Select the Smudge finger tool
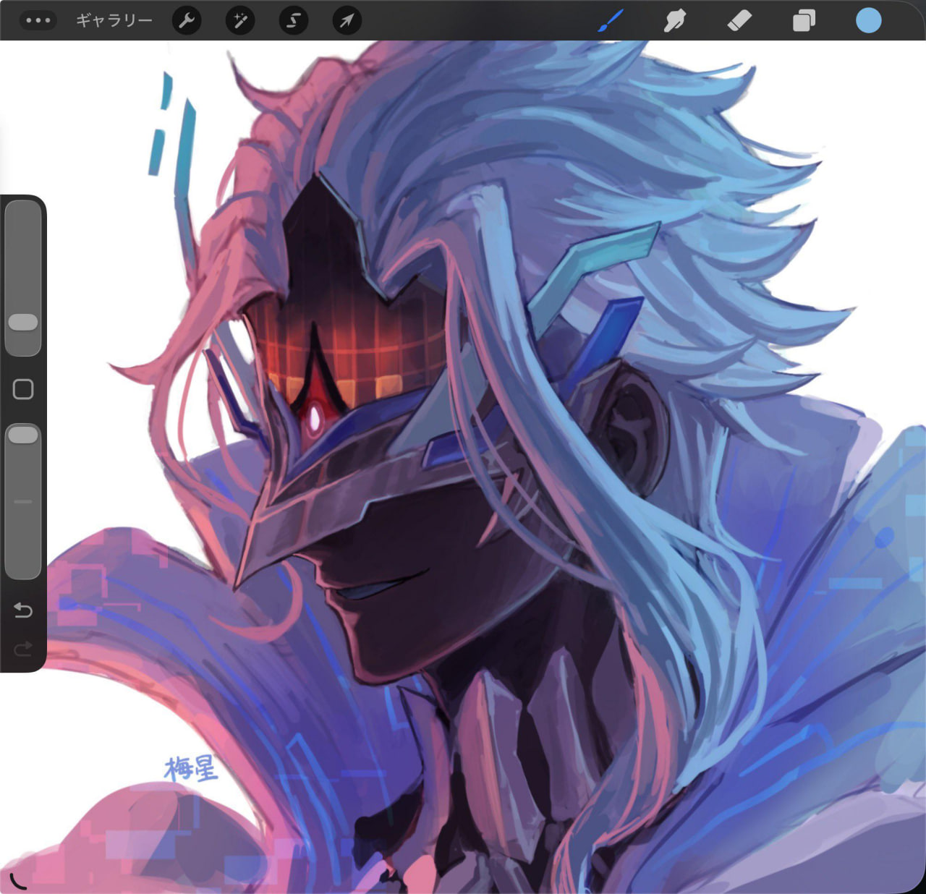The width and height of the screenshot is (926, 894). (x=674, y=20)
